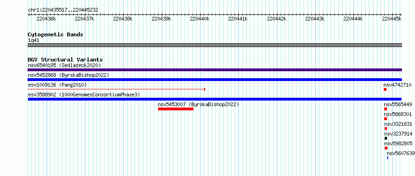
Task: Click the nsv4742710 label text
Action: (x=398, y=85)
